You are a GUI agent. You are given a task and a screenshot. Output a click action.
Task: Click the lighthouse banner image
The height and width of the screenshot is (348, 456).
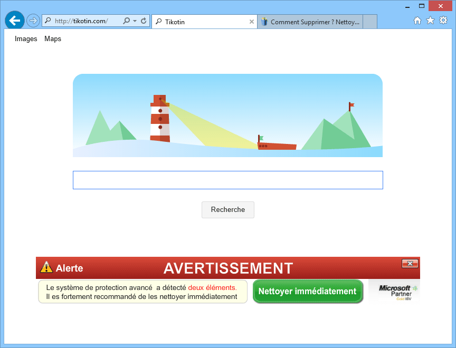tap(227, 115)
